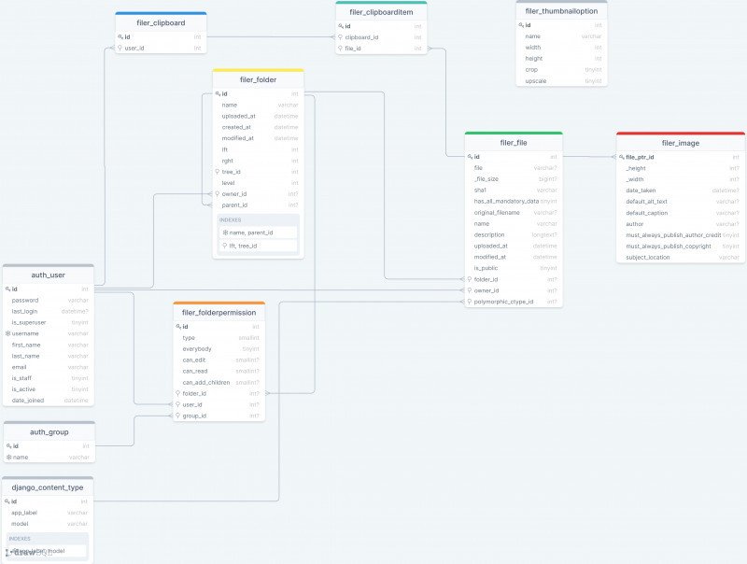Click the key icon next to file_ptr_id in filer_image

point(622,156)
